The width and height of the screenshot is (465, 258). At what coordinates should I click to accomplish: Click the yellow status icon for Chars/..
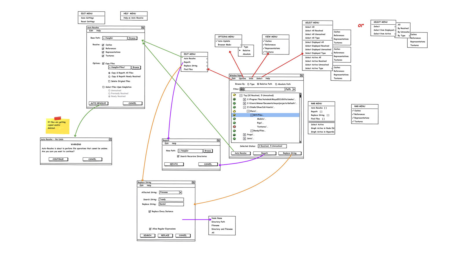[234, 111]
